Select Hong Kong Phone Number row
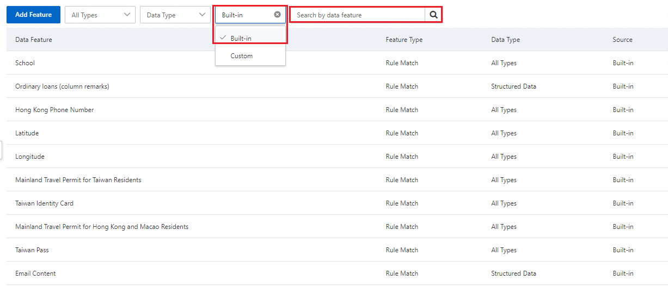Screen dimensions: 668x286 (54, 110)
